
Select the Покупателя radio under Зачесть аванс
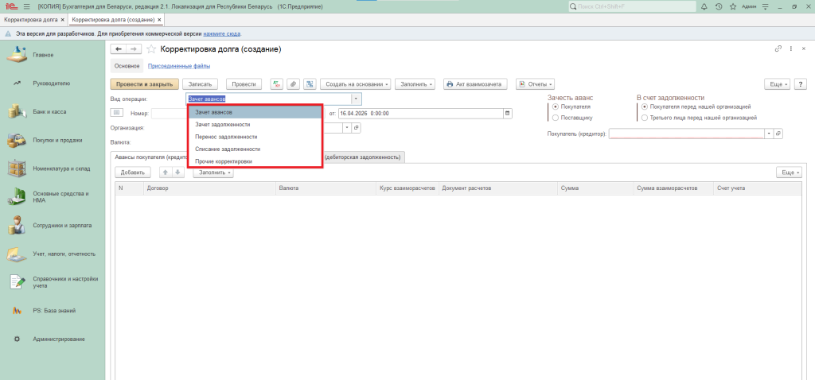click(x=555, y=106)
